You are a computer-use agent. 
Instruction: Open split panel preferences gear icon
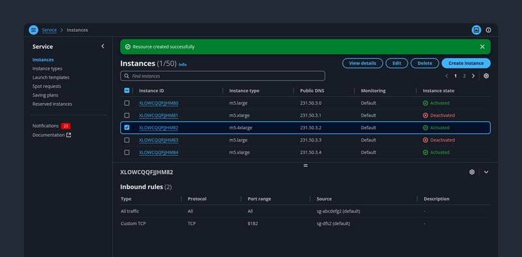pyautogui.click(x=472, y=172)
